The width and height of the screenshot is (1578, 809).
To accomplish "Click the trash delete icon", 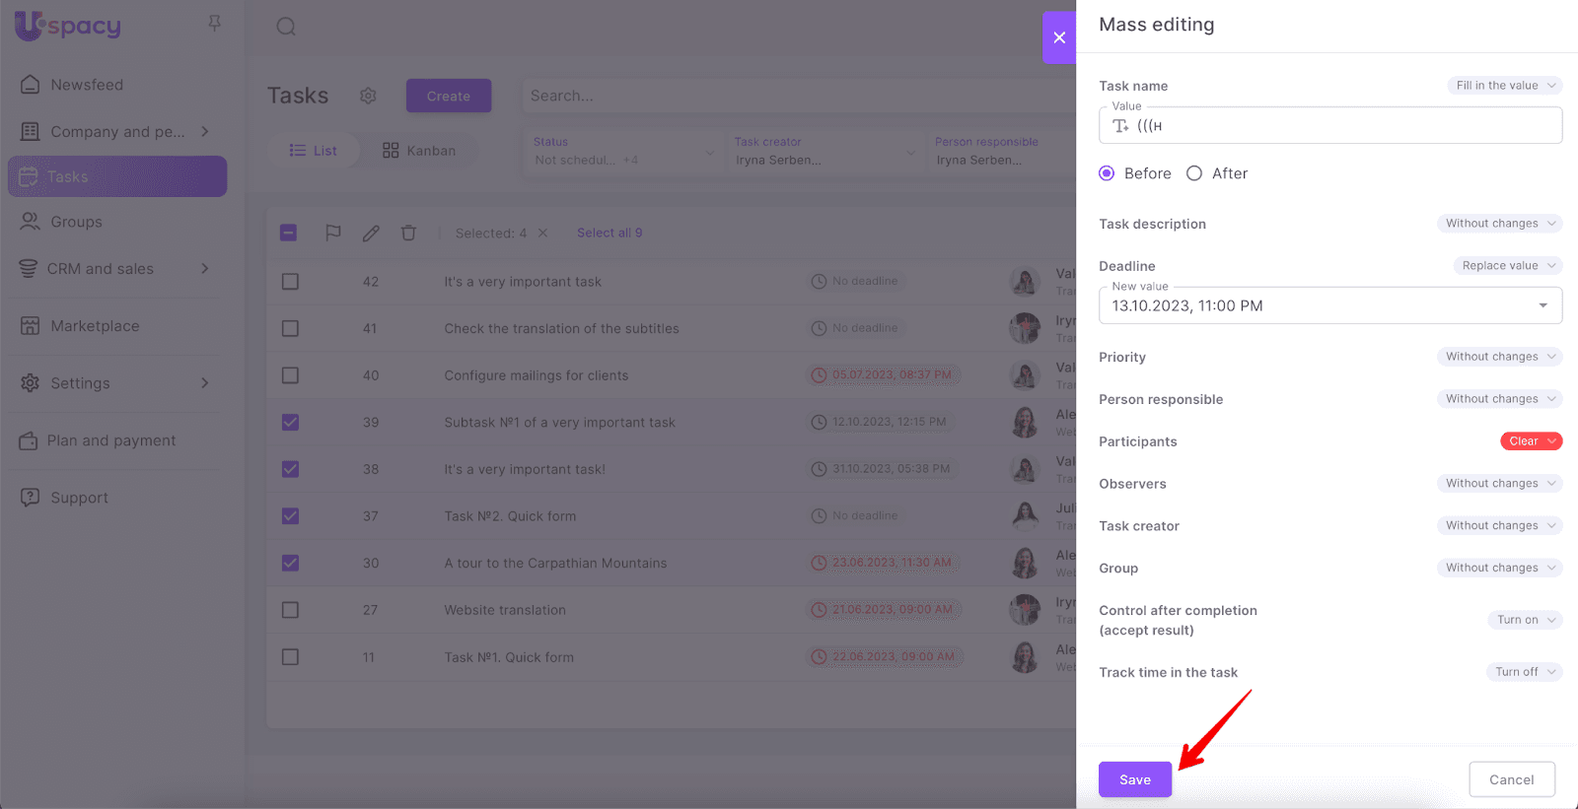I will pyautogui.click(x=408, y=233).
